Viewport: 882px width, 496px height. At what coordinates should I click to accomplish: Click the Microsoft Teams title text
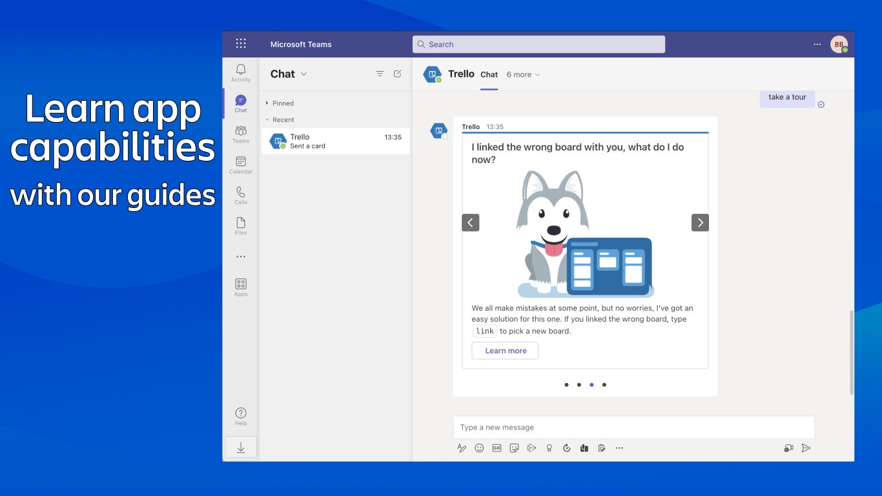point(301,45)
